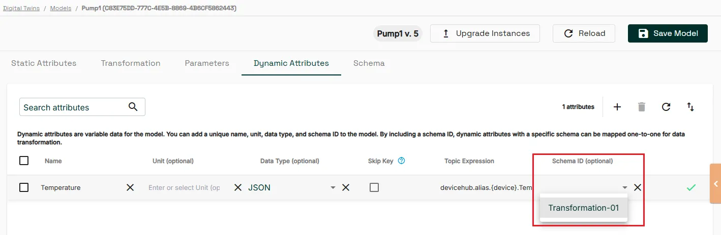
Task: Click the Pump1 breadcrumb title text
Action: click(x=159, y=8)
